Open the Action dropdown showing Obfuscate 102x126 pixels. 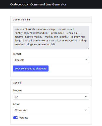(x=51, y=110)
